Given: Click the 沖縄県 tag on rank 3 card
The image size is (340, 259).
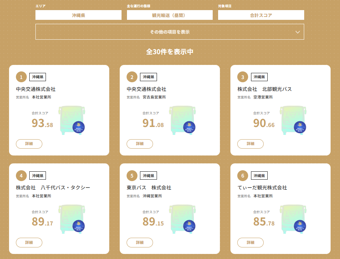Looking at the screenshot, I should click(259, 77).
